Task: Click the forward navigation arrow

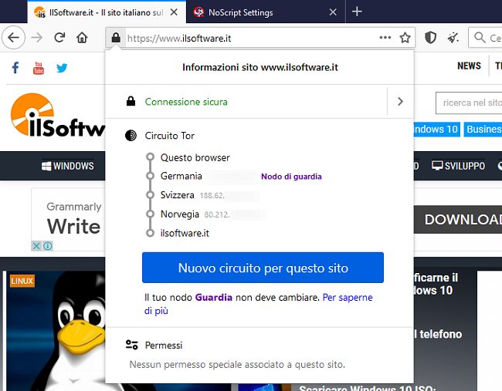Action: coord(37,38)
